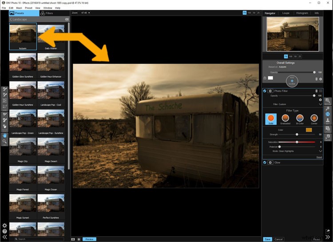Set zoom to 50 in top toolbar
The width and height of the screenshot is (333, 242).
point(254,13)
